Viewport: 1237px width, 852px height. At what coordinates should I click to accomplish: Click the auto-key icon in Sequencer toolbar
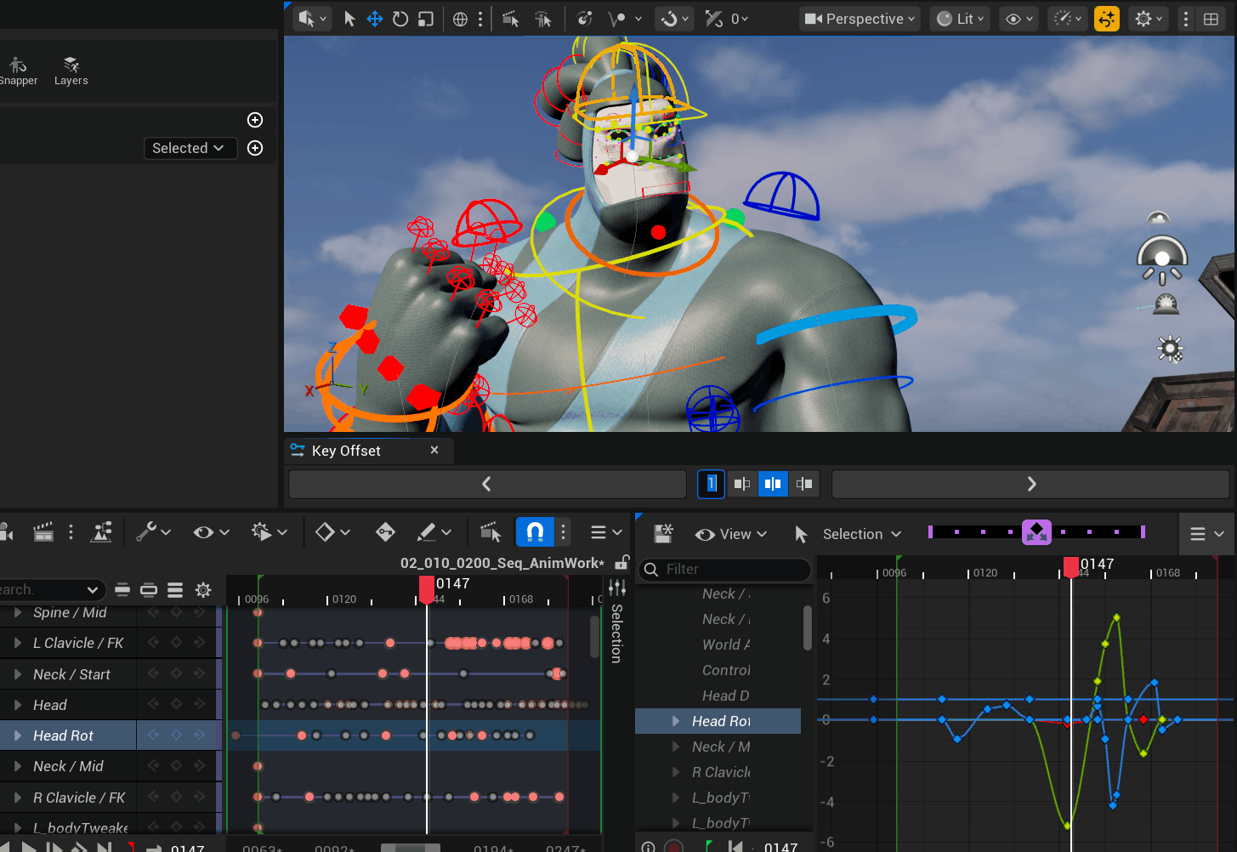(385, 532)
